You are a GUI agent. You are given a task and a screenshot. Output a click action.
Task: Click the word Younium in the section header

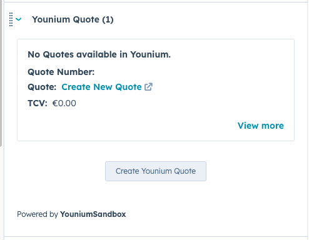click(x=51, y=19)
